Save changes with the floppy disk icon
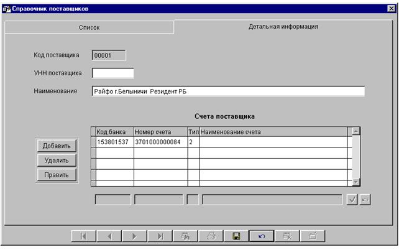This screenshot has width=399, height=252. [236, 236]
